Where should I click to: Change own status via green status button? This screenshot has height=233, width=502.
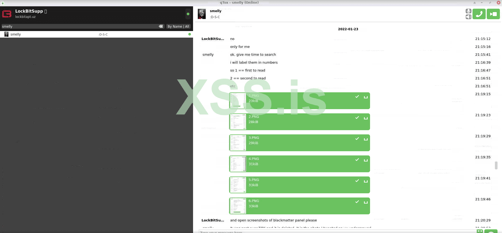tap(188, 14)
